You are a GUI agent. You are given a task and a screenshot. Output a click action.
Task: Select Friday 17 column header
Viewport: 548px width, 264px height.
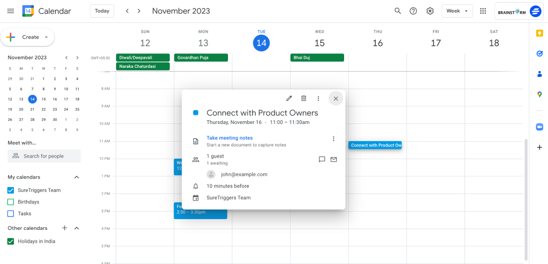pyautogui.click(x=436, y=40)
